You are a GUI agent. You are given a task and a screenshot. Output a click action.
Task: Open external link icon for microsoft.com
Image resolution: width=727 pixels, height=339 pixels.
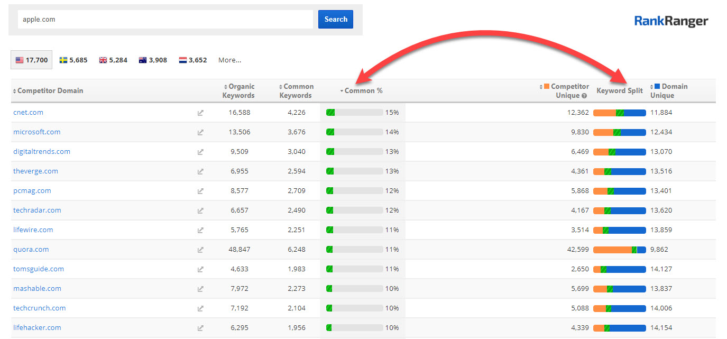click(x=200, y=132)
